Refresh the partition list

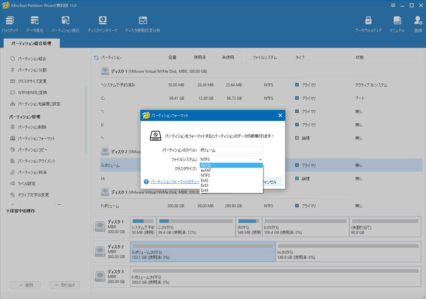tap(96, 57)
